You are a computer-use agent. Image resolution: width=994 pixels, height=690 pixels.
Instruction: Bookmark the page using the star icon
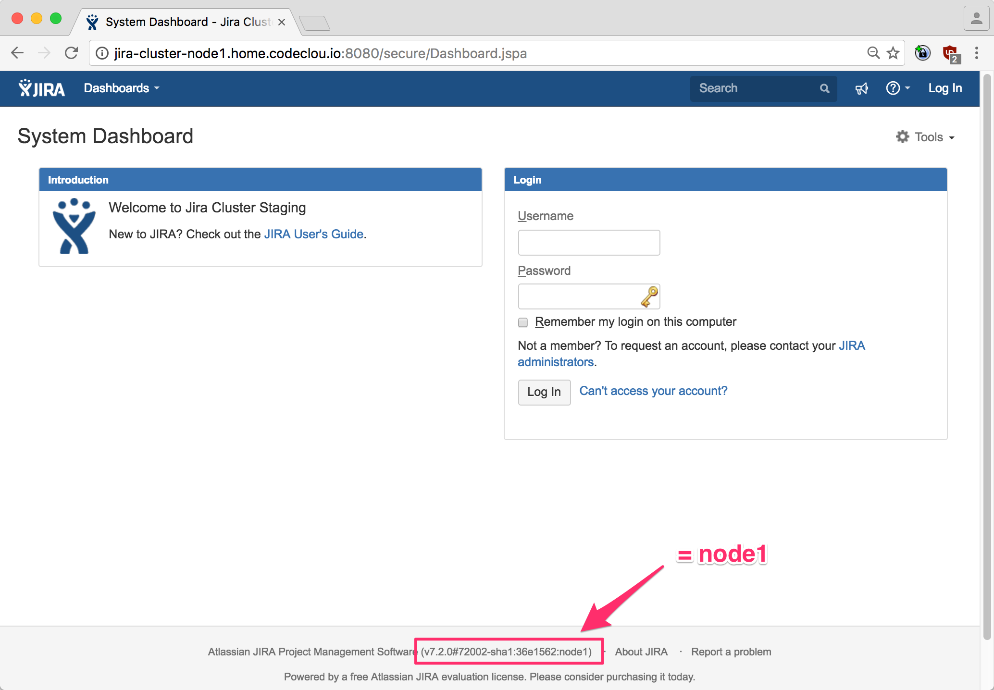(x=893, y=53)
